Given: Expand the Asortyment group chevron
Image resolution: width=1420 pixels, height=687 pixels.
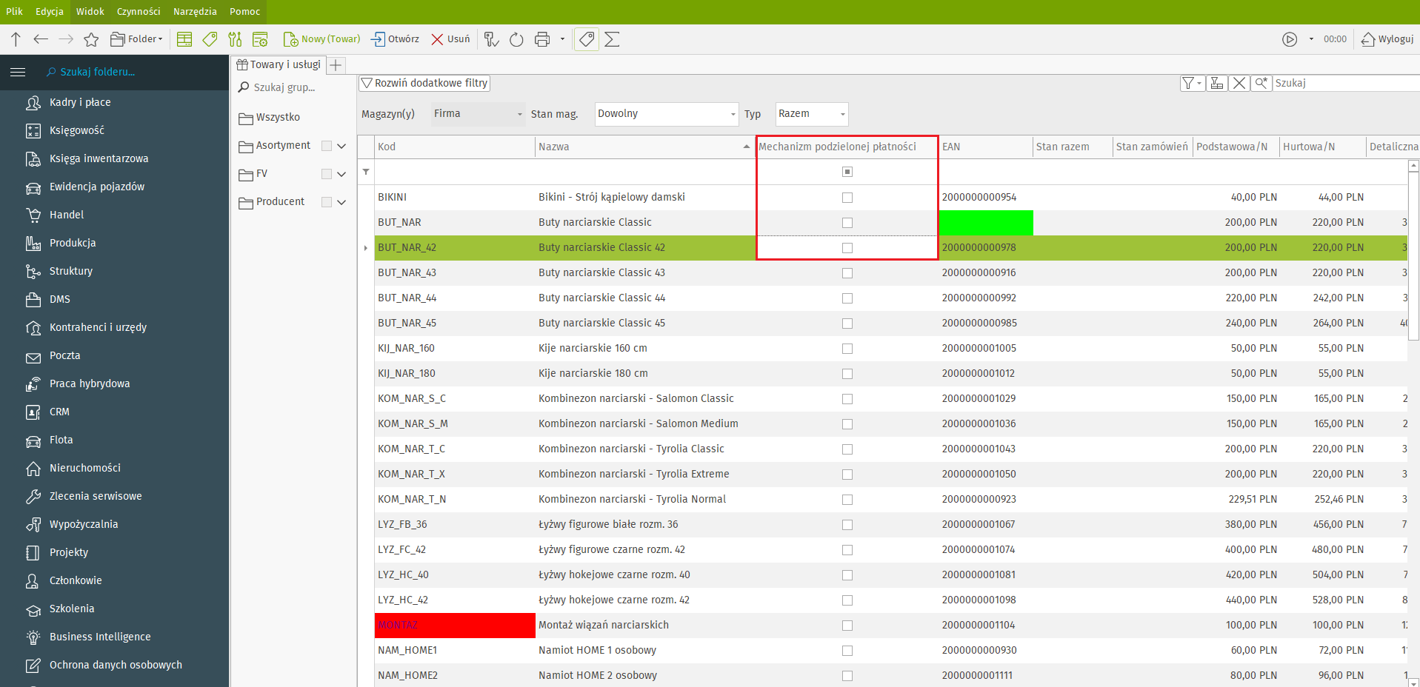Looking at the screenshot, I should [341, 146].
